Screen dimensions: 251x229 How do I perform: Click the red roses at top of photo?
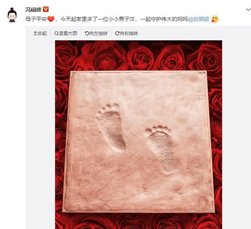139,55
